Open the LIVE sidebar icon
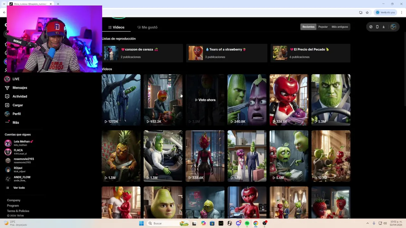This screenshot has width=406, height=228. 7,79
